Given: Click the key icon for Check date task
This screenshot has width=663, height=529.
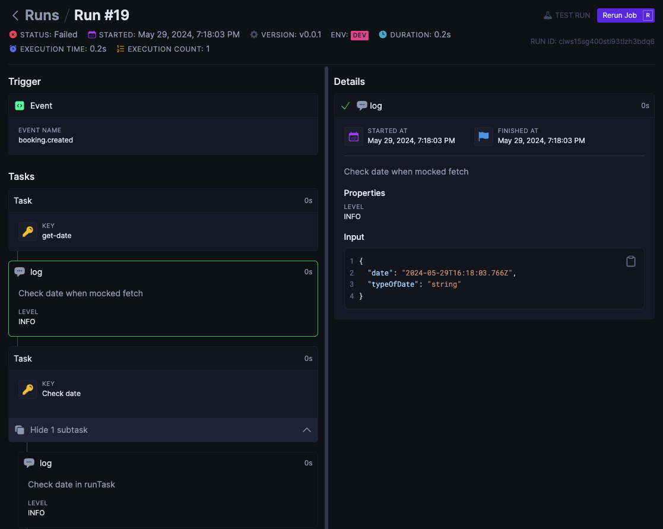Looking at the screenshot, I should click(28, 389).
